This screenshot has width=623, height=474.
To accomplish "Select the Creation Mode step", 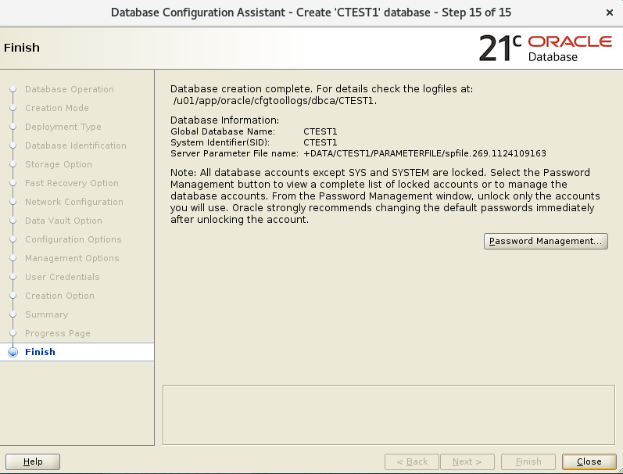I will (57, 108).
